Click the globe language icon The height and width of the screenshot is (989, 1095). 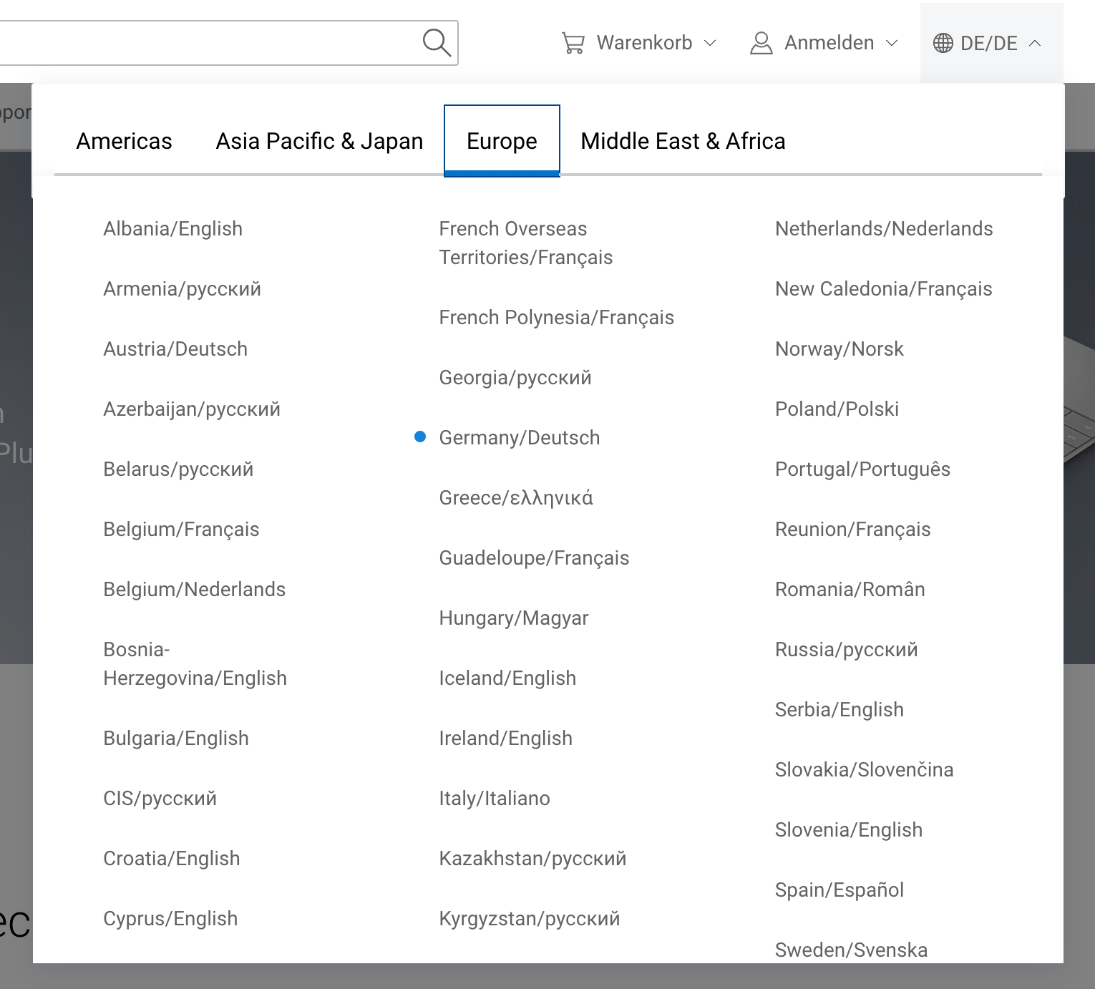pos(943,43)
